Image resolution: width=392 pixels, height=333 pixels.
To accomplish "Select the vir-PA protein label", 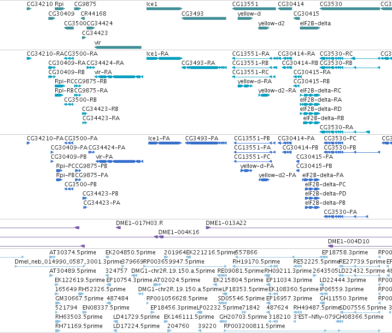I will coord(104,157).
